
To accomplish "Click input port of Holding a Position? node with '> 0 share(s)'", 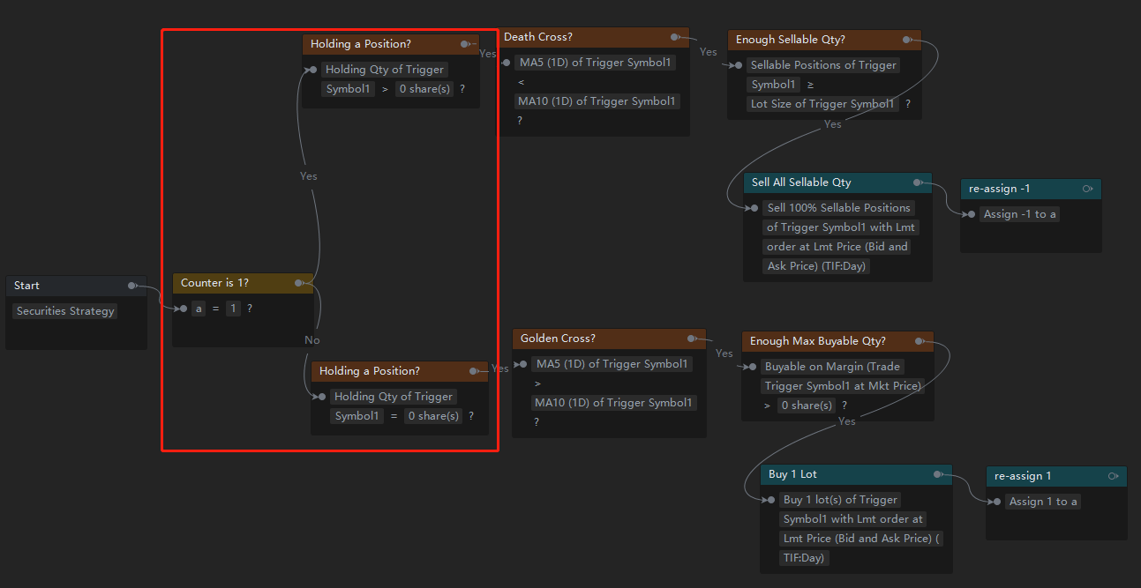I will tap(313, 70).
